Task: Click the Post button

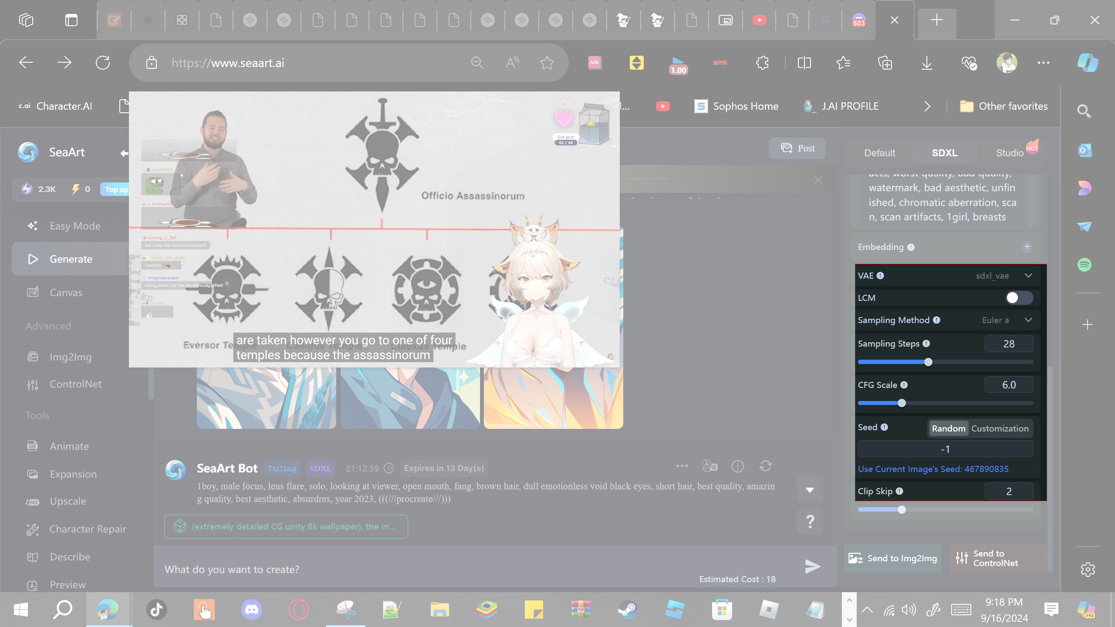Action: 797,148
